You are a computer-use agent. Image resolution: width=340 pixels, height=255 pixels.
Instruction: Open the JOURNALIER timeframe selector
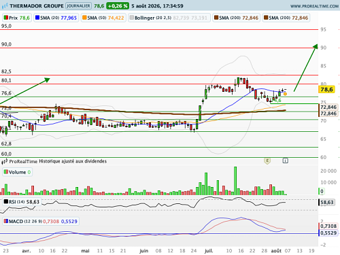(x=78, y=6)
